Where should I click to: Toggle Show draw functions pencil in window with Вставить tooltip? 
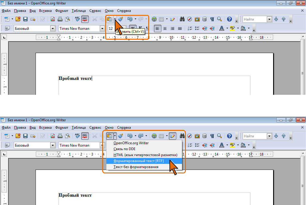(172, 19)
